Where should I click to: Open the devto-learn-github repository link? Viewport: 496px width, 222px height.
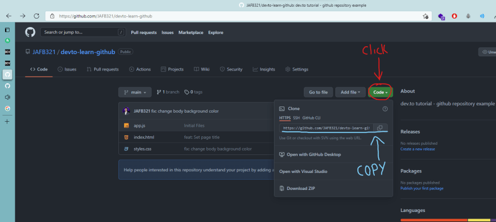[87, 52]
